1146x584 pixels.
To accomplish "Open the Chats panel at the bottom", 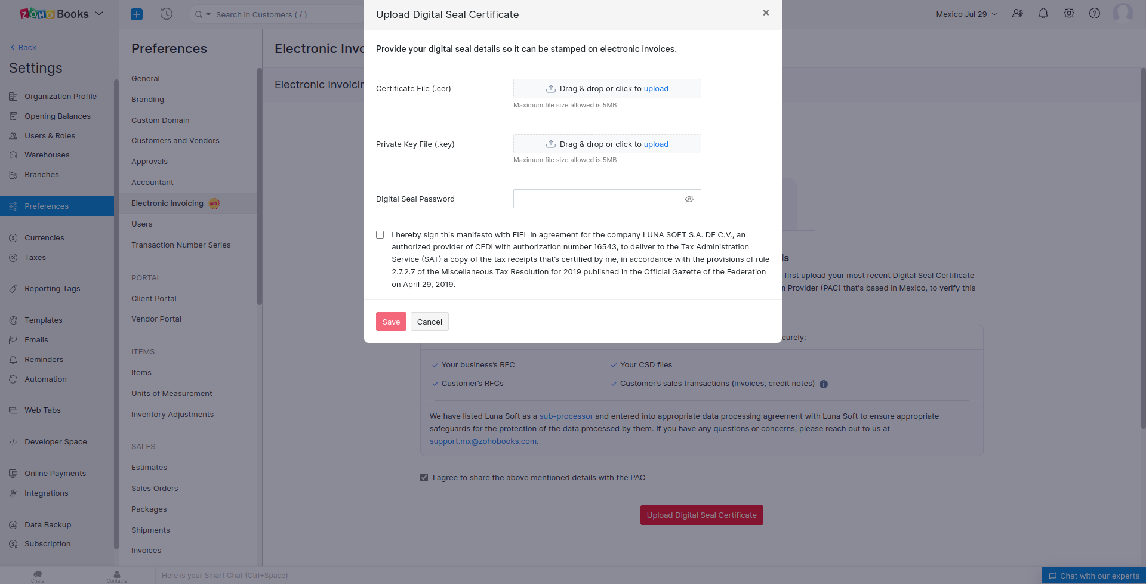I will (x=37, y=575).
